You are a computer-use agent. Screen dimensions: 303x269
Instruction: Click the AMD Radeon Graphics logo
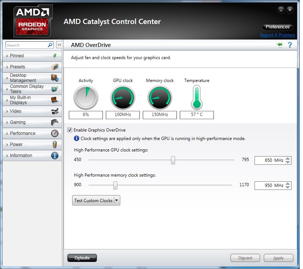(33, 21)
